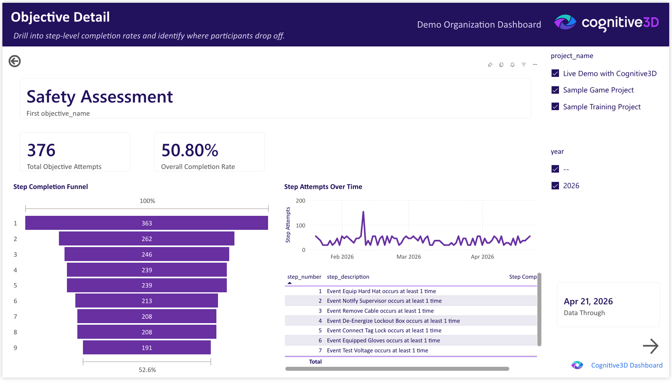Toggle the 2026 year checkbox

[555, 186]
